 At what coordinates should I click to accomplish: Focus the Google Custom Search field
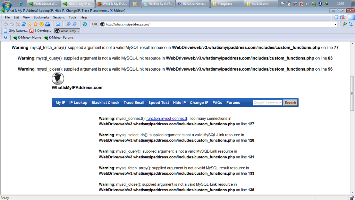coord(268,103)
